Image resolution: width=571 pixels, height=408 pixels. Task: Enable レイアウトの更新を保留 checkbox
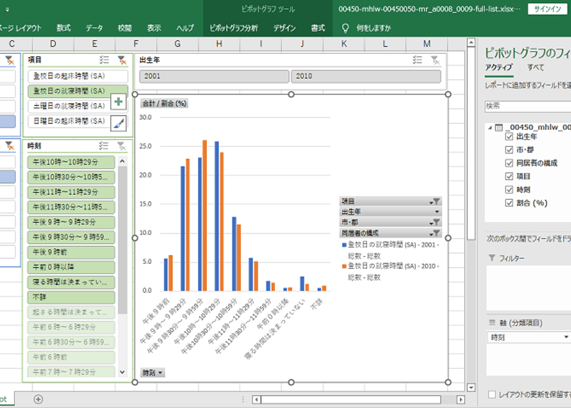coord(492,394)
